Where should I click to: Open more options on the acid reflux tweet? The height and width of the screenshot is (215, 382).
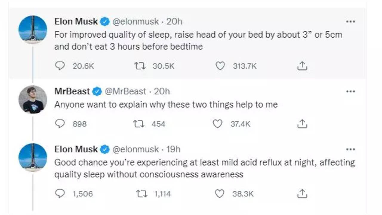(351, 149)
